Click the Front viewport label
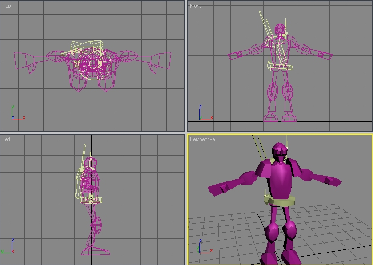 click(x=195, y=6)
